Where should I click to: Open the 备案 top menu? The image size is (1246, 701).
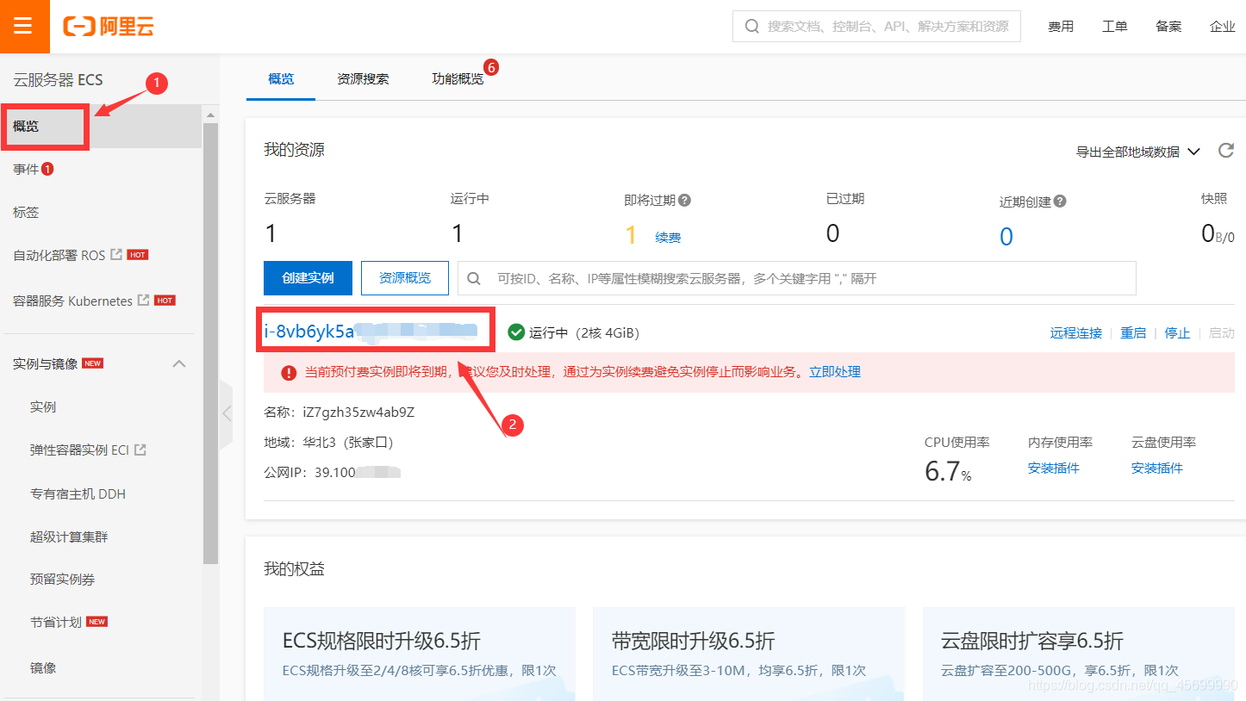pos(1168,27)
